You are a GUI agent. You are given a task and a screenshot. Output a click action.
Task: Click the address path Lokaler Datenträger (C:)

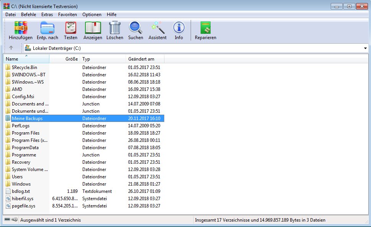coord(57,48)
